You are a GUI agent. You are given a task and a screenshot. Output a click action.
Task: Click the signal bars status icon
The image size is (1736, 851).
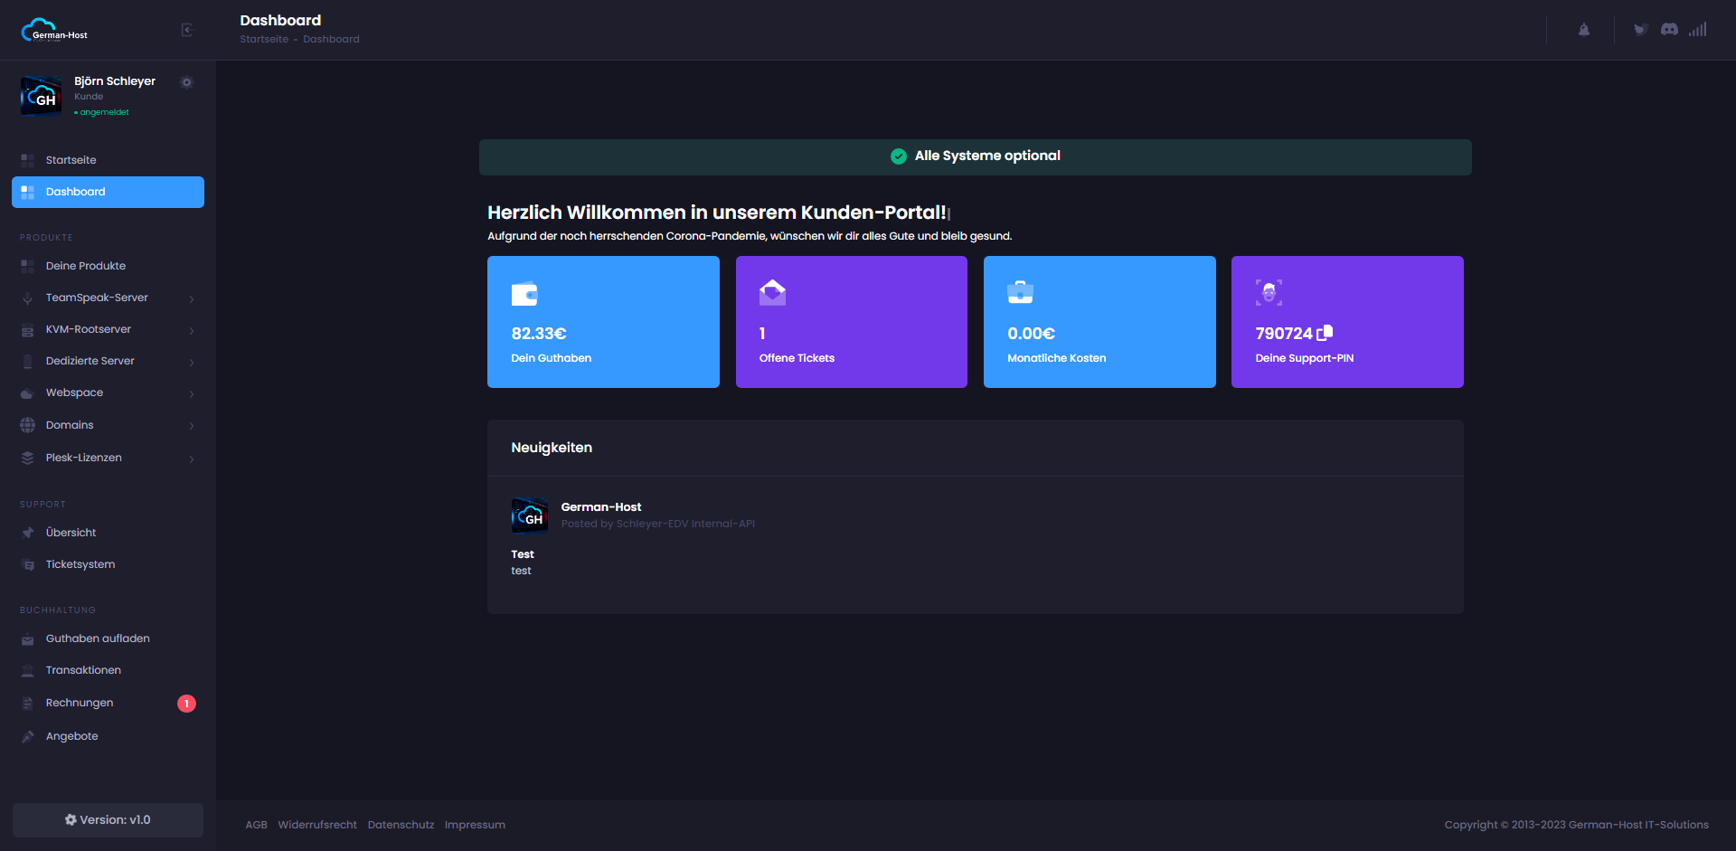1698,30
